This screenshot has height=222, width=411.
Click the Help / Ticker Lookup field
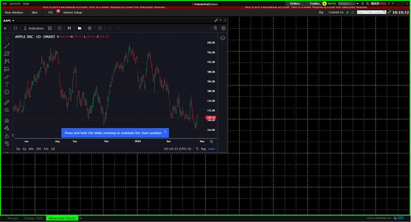click(372, 12)
